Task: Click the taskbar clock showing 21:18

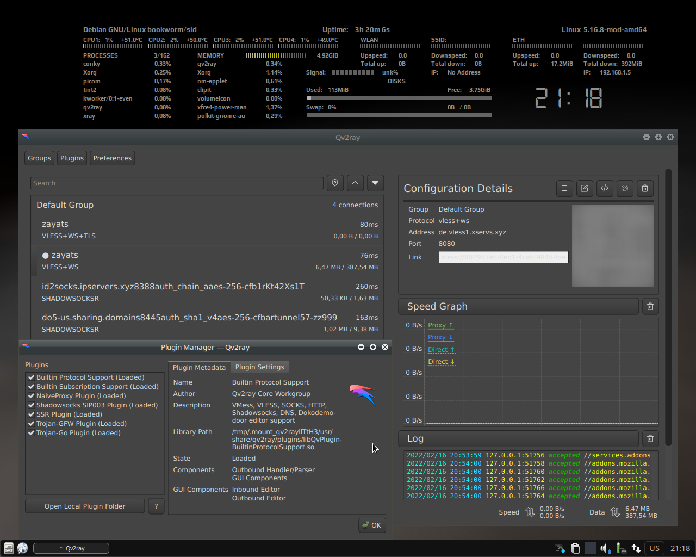Action: tap(680, 548)
